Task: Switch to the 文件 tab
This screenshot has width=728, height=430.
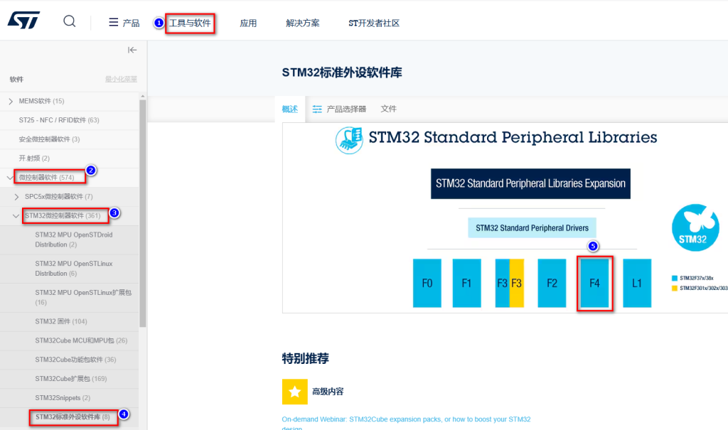Action: 389,109
